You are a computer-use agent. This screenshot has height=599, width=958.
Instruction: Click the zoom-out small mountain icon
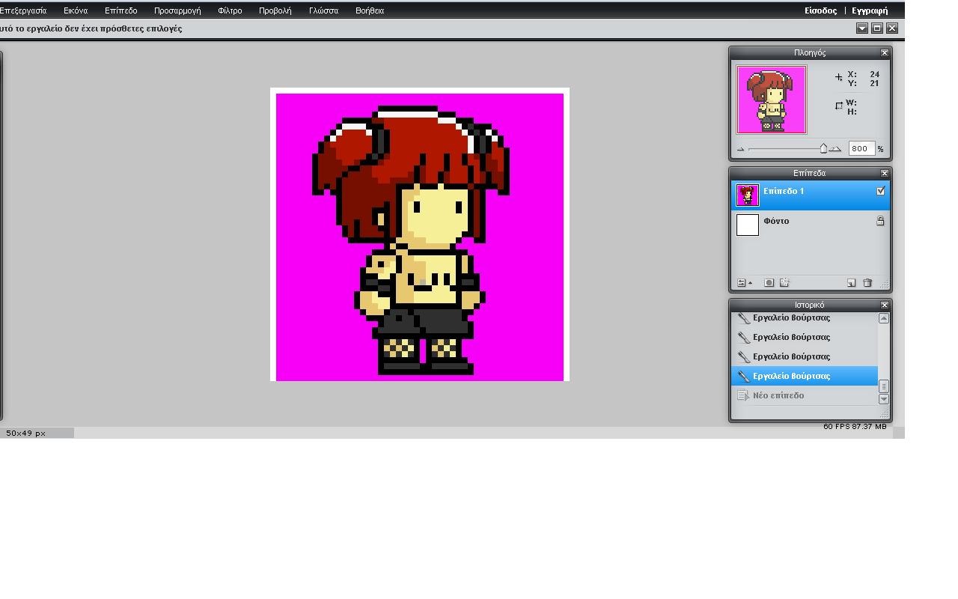[740, 149]
